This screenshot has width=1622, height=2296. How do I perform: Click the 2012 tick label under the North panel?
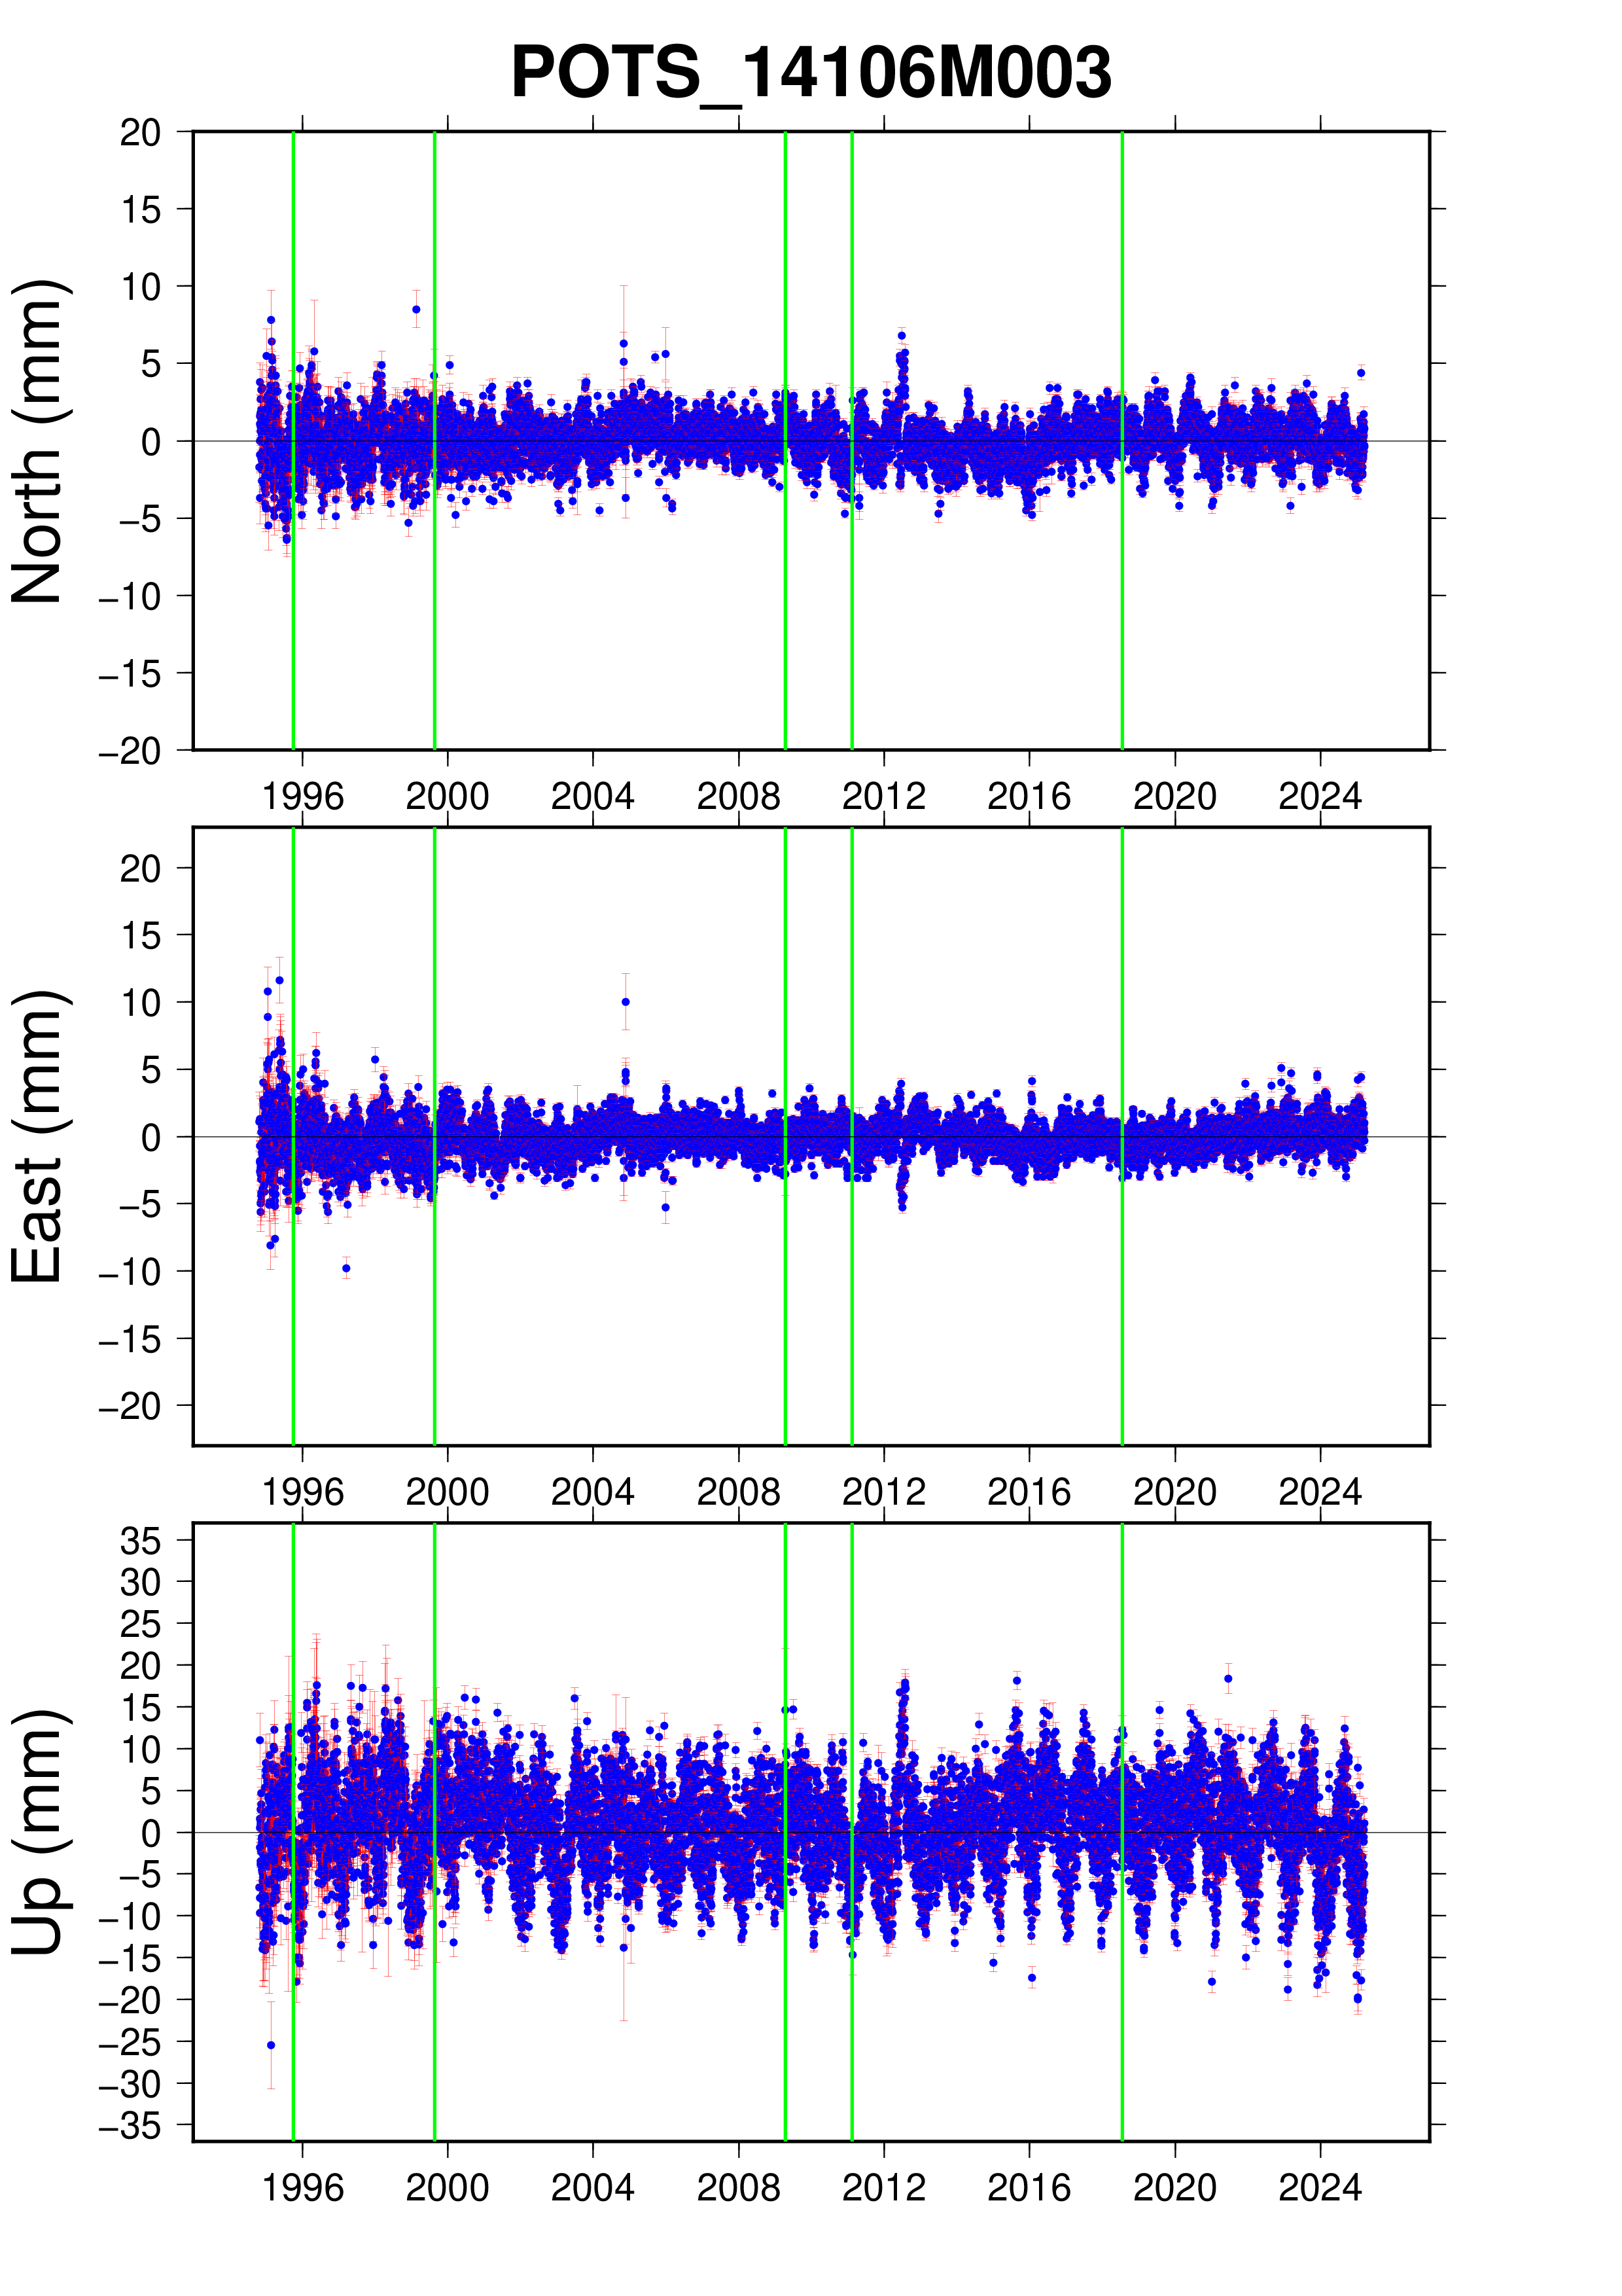click(x=883, y=797)
